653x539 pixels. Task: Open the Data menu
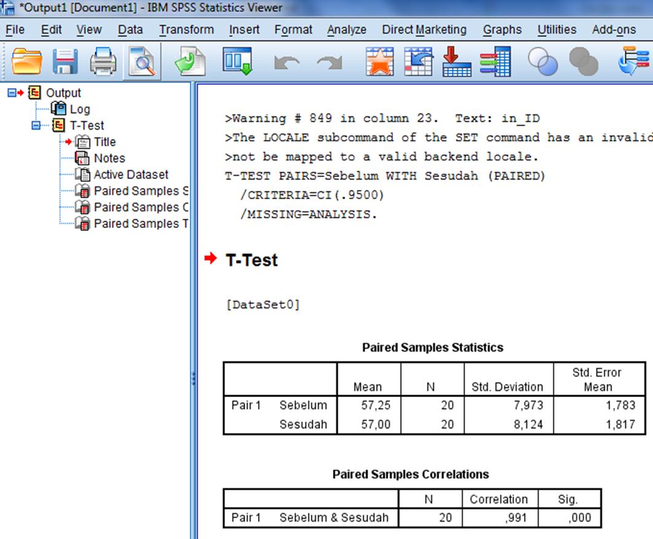(130, 30)
